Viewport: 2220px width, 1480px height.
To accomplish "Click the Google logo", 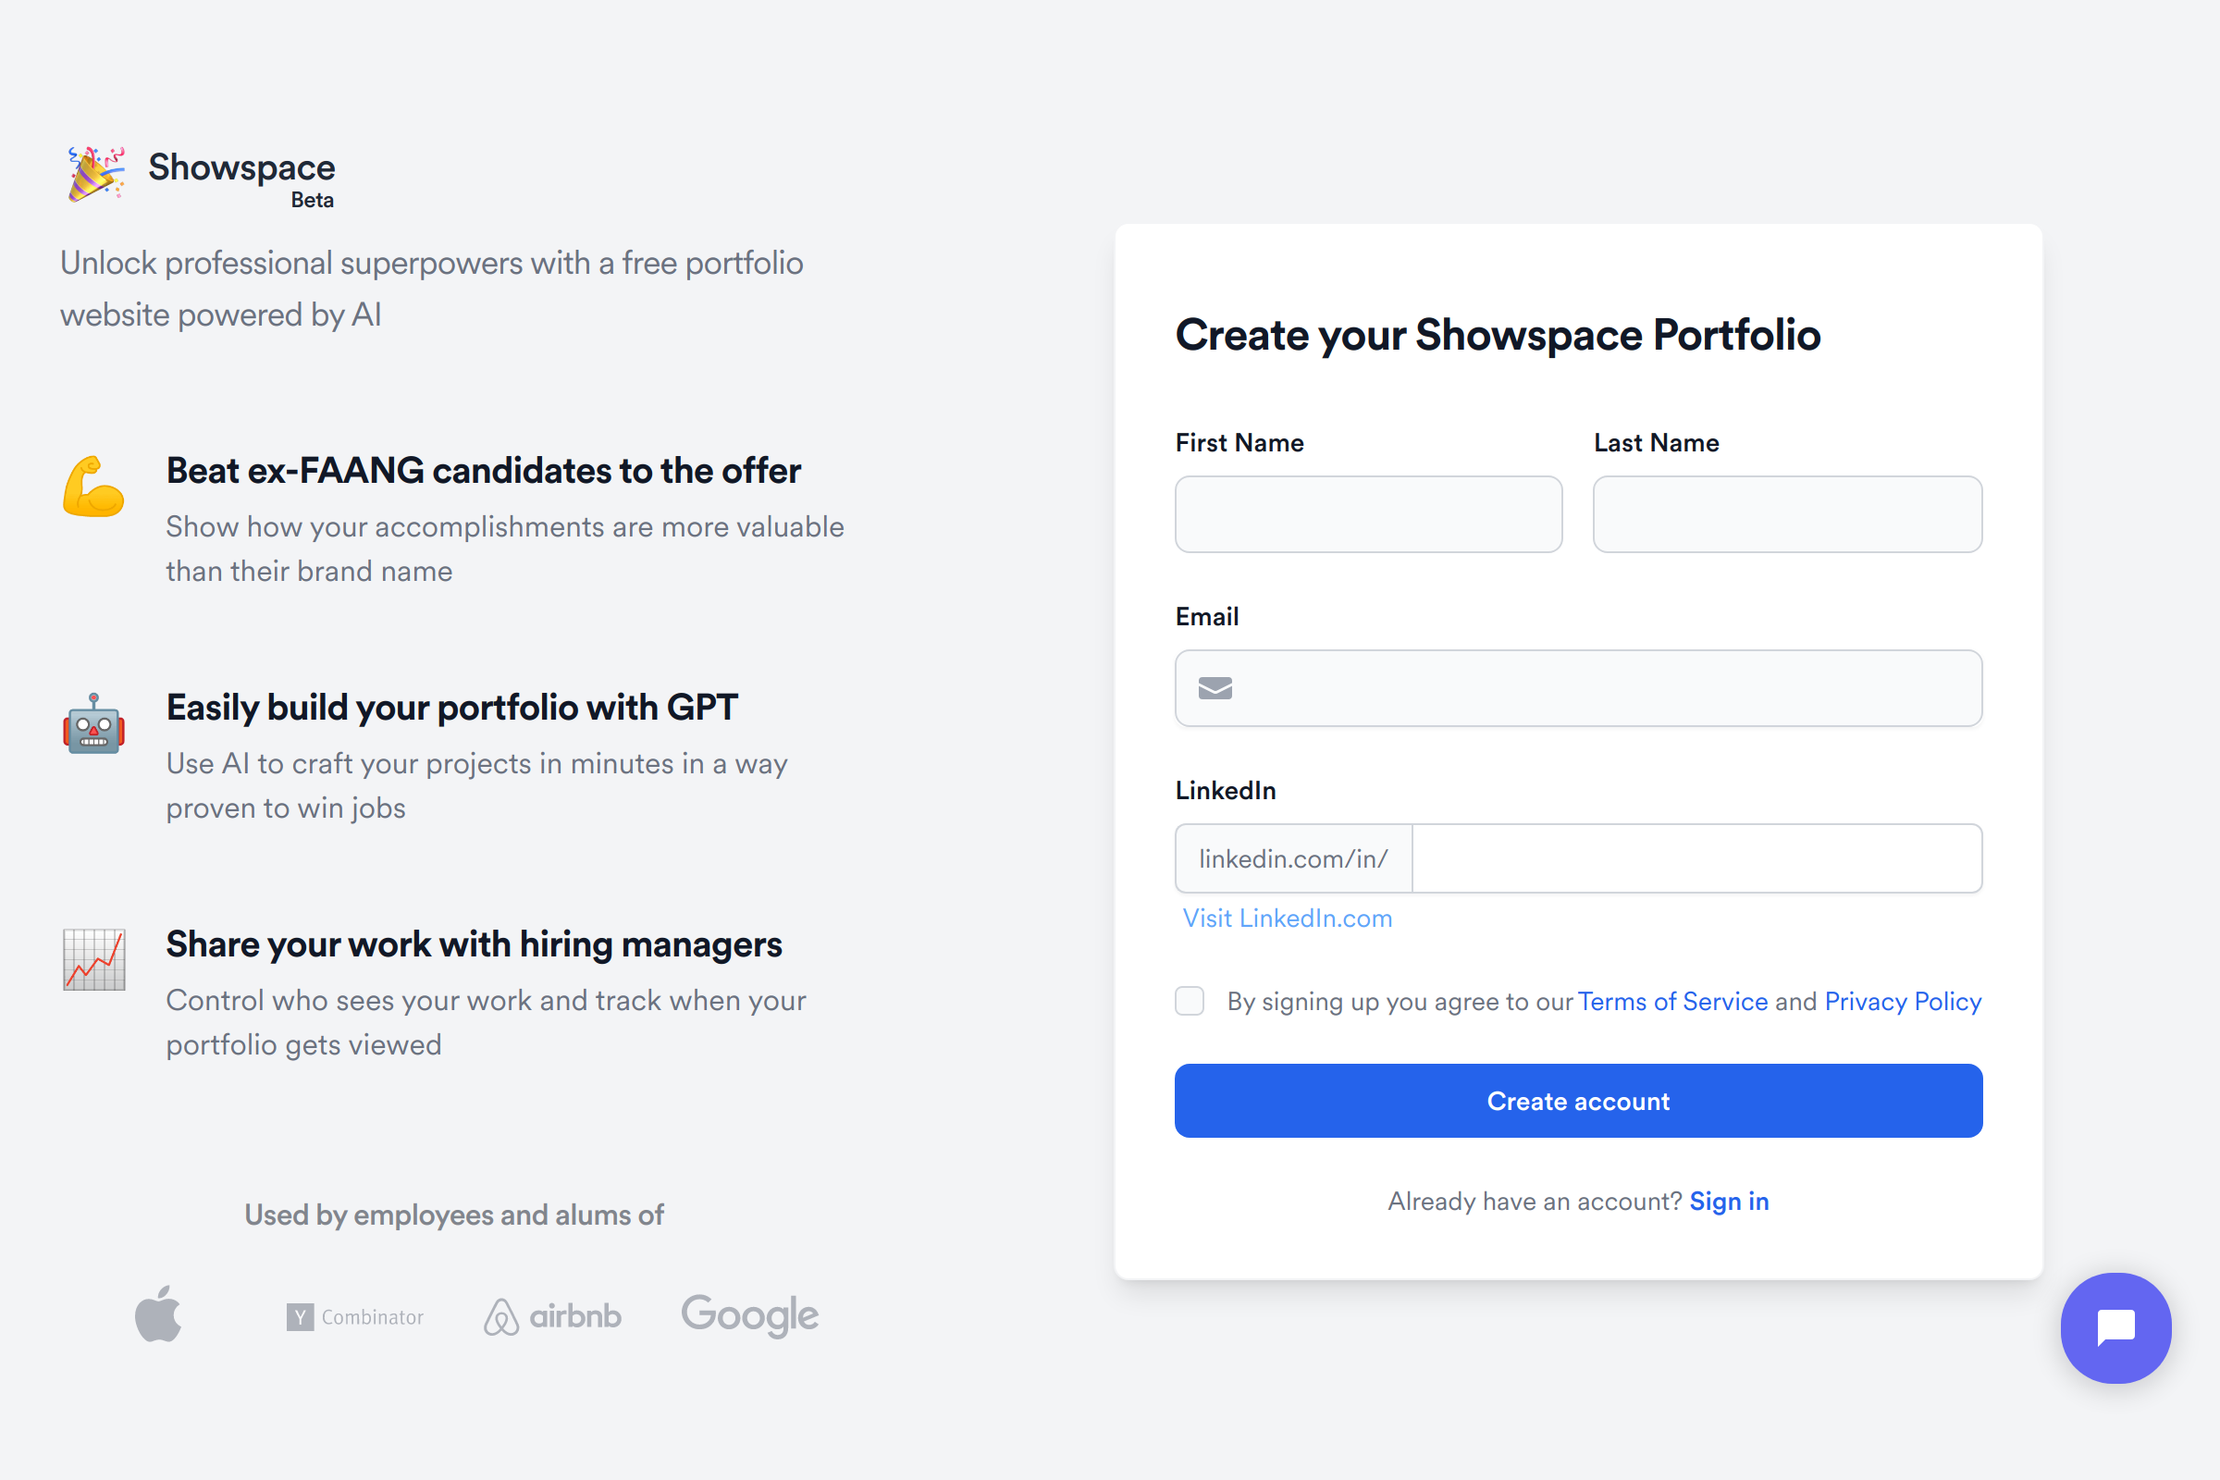I will [749, 1314].
